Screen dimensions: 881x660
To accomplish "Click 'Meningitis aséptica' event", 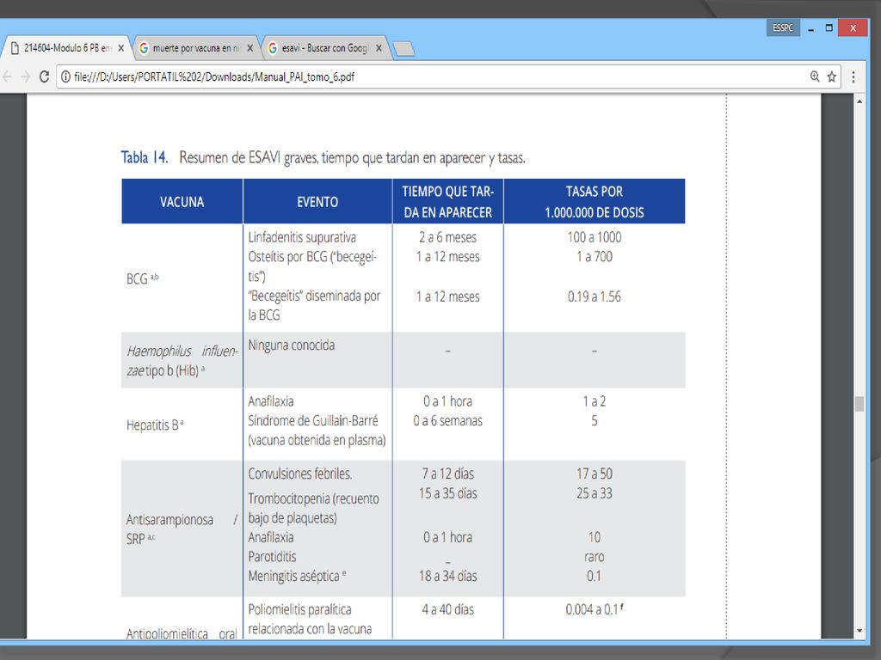I will [x=297, y=577].
